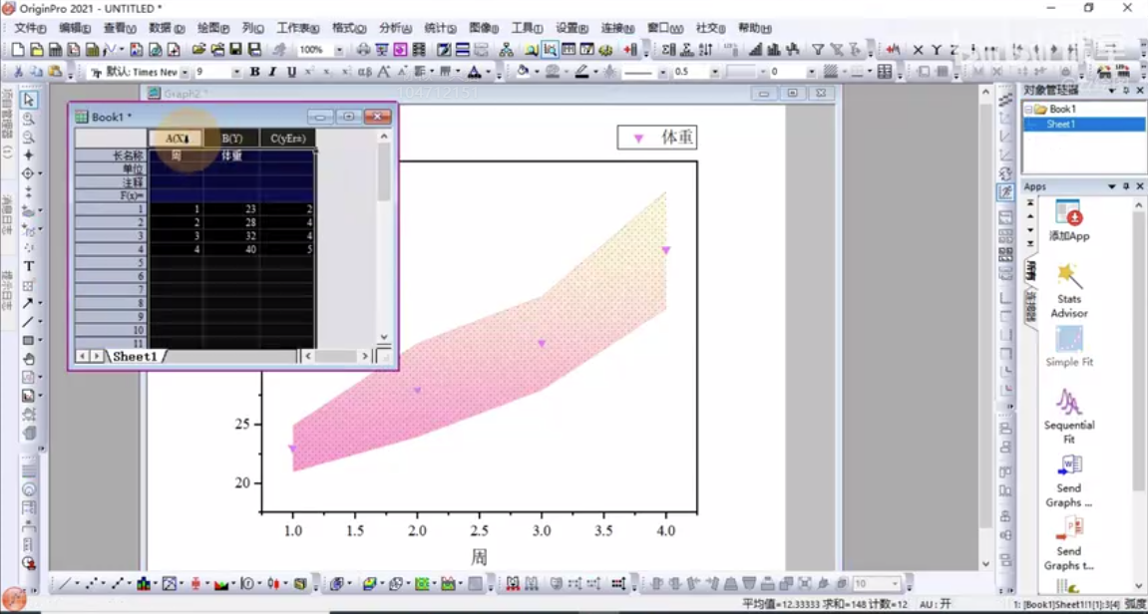
Task: Toggle underline text formatting
Action: coord(291,72)
